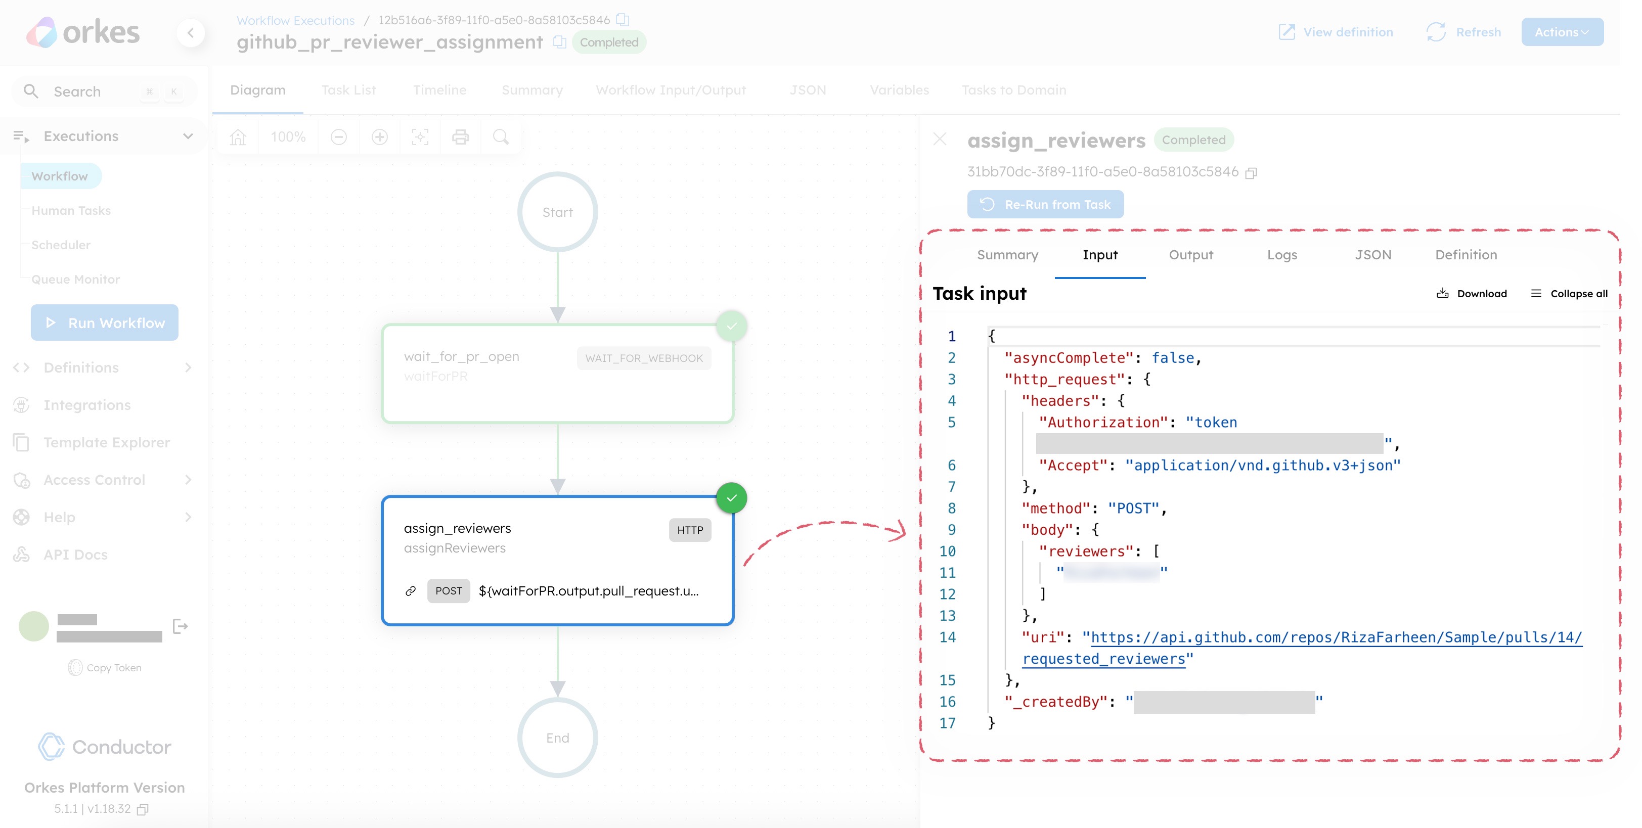
Task: Open the Actions dropdown
Action: pos(1562,32)
